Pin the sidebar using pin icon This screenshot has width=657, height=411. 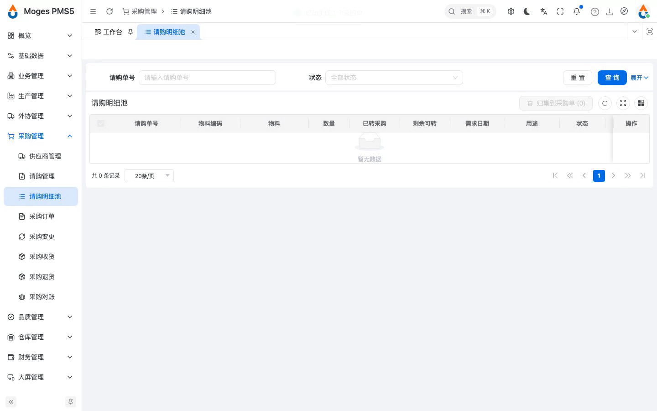[x=71, y=402]
